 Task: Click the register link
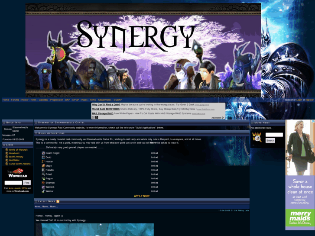tap(309, 100)
